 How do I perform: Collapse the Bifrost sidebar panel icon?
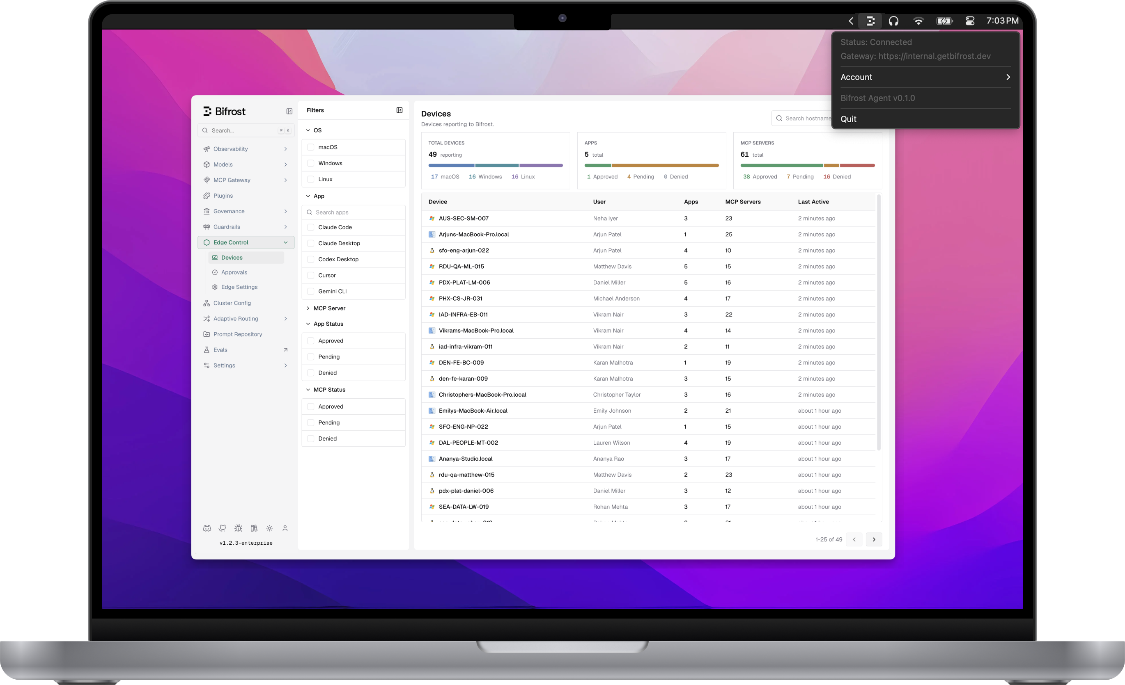(289, 111)
